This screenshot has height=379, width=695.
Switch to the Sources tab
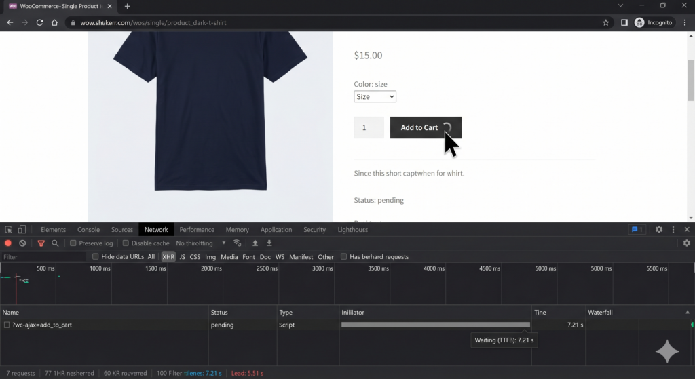(122, 229)
